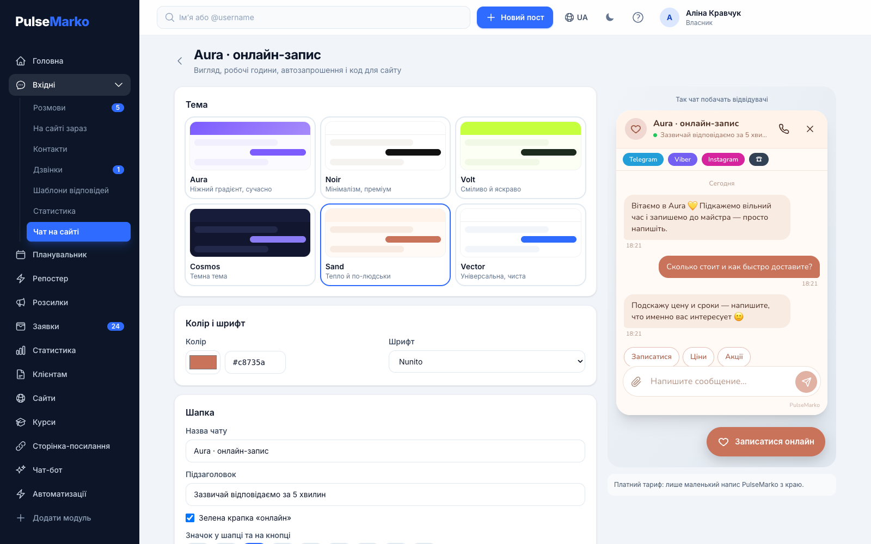Open the terracotta color swatch picker
This screenshot has width=871, height=544.
pos(203,362)
